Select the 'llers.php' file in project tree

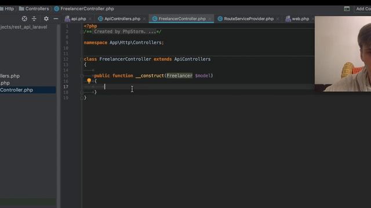[28, 76]
